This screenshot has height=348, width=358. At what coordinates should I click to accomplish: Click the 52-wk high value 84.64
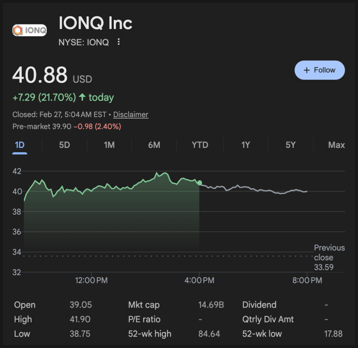tap(209, 334)
